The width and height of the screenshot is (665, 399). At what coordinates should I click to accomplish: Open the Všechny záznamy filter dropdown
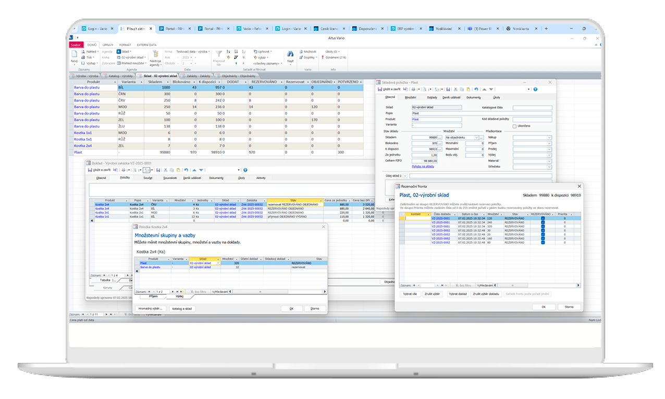pyautogui.click(x=281, y=63)
